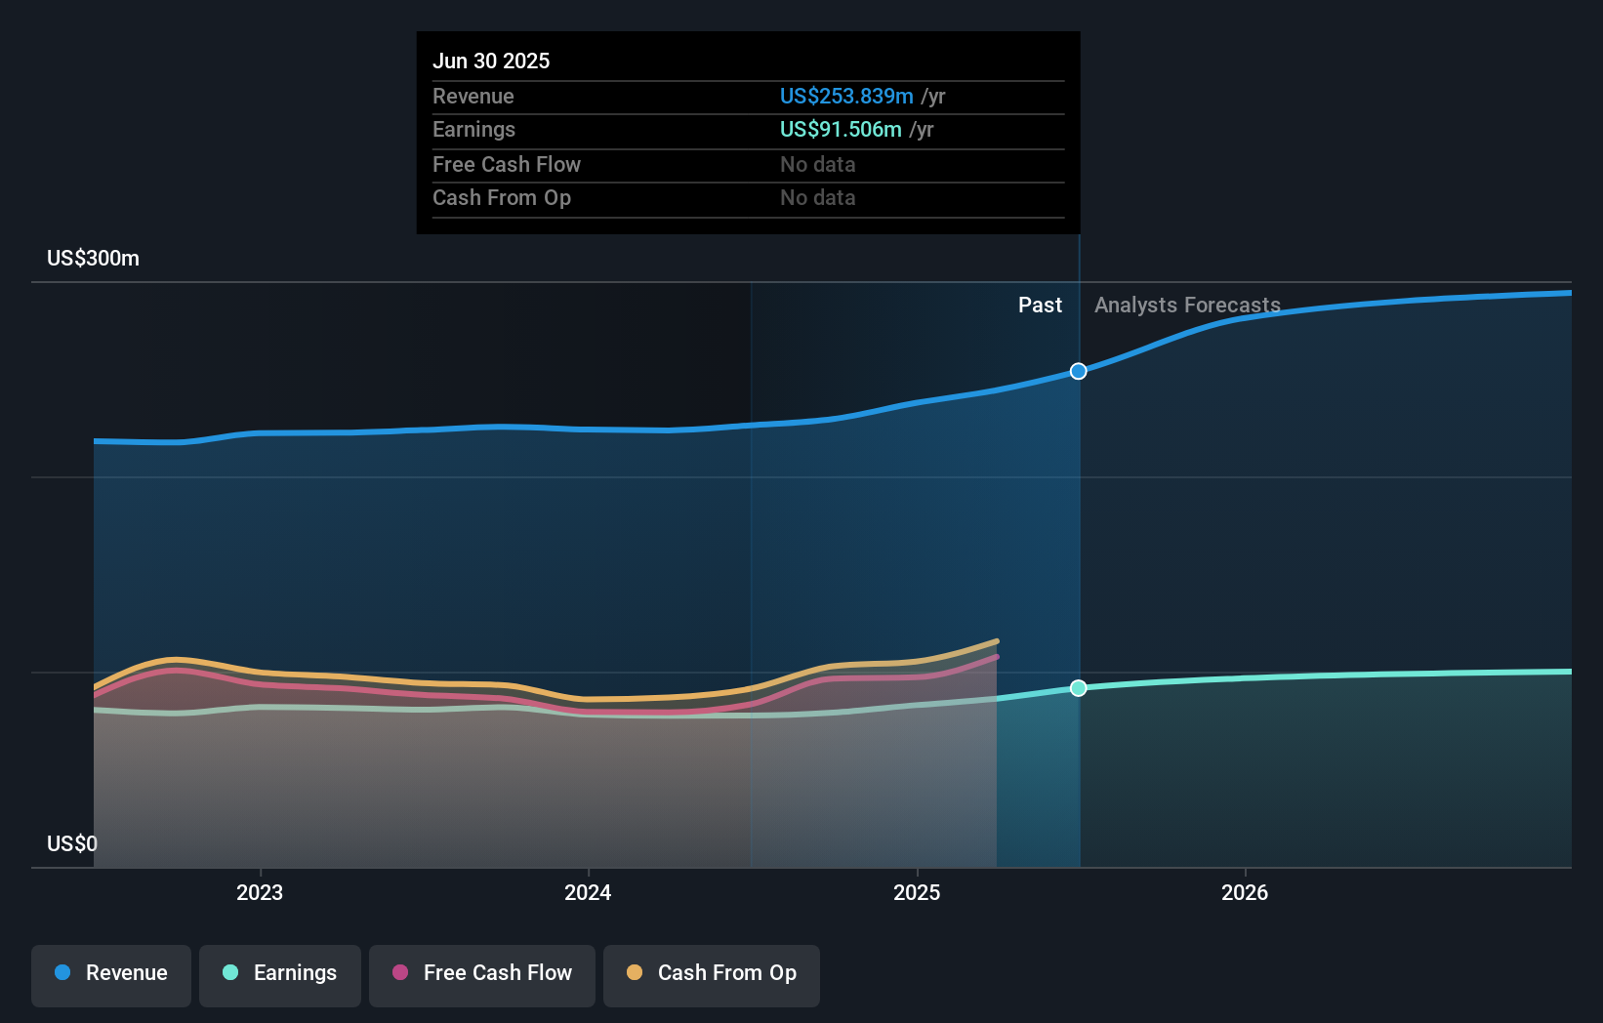Viewport: 1603px width, 1023px height.
Task: Click the 2023 x-axis label
Action: point(260,892)
